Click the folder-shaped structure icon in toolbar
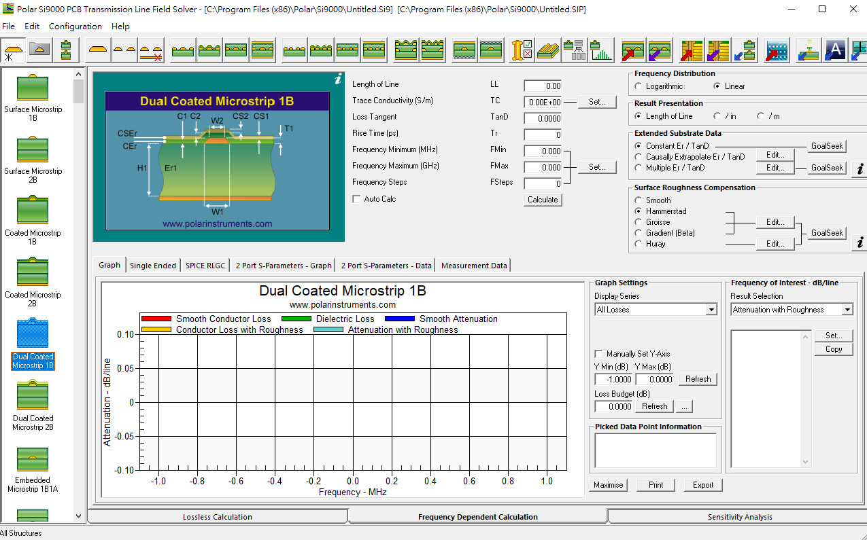 (x=39, y=50)
